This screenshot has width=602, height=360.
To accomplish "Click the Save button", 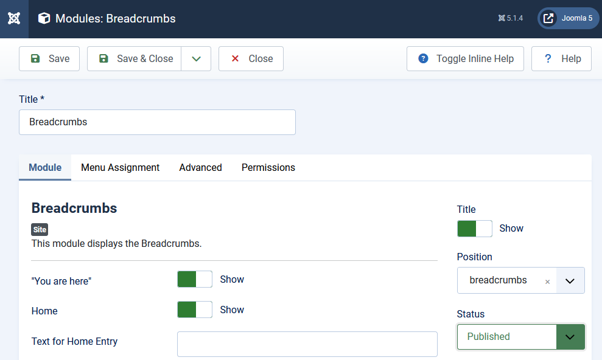I will coord(49,59).
